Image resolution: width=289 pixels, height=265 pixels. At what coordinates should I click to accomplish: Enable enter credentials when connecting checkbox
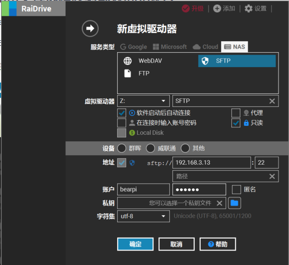122,123
